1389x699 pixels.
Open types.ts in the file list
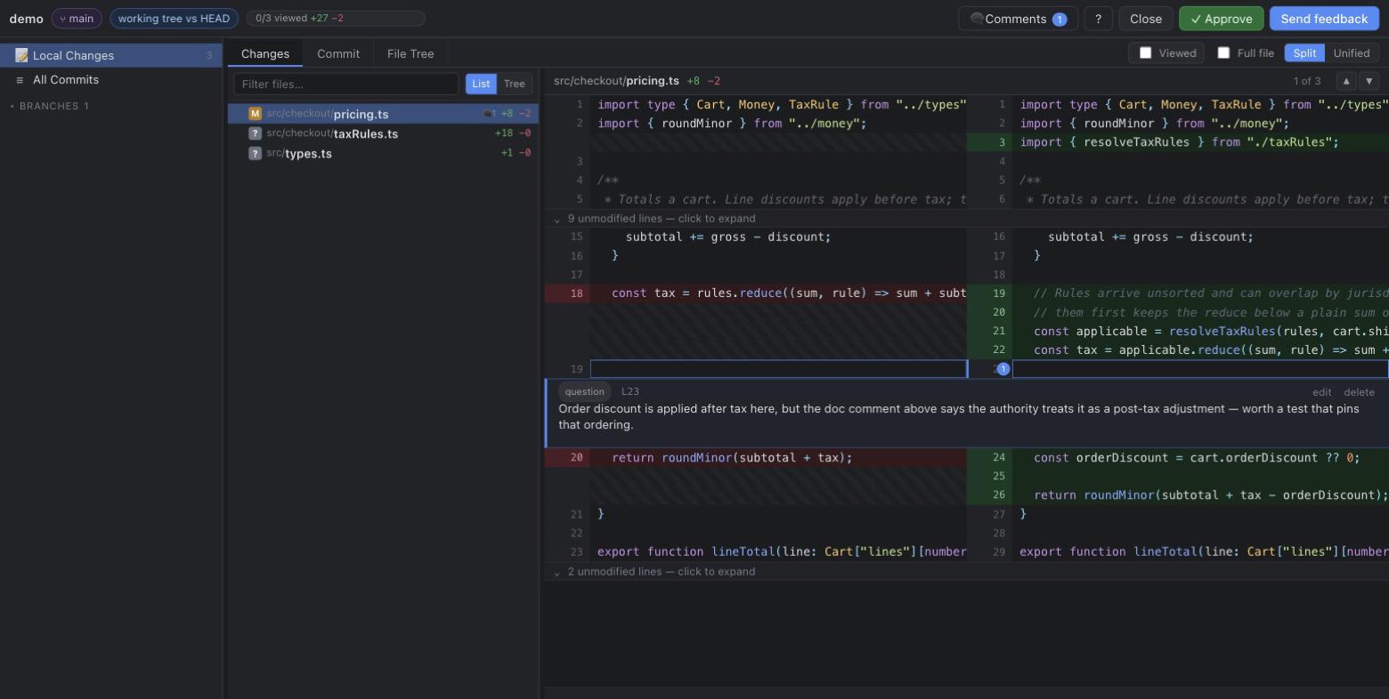click(x=383, y=153)
